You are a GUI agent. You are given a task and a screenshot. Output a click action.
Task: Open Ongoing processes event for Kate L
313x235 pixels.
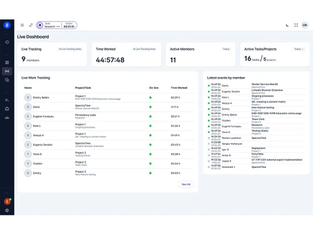(262, 96)
